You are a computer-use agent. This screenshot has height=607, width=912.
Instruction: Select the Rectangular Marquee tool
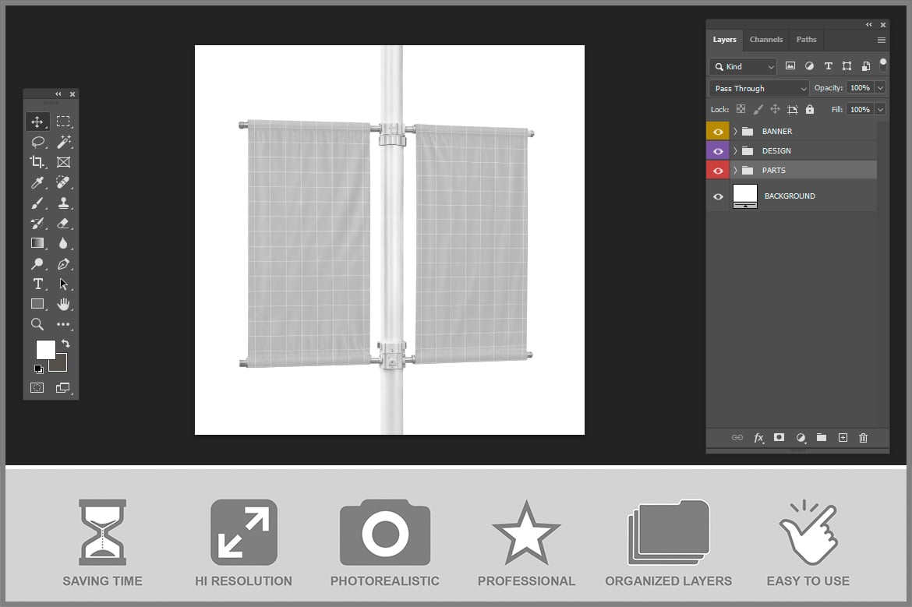tap(63, 122)
